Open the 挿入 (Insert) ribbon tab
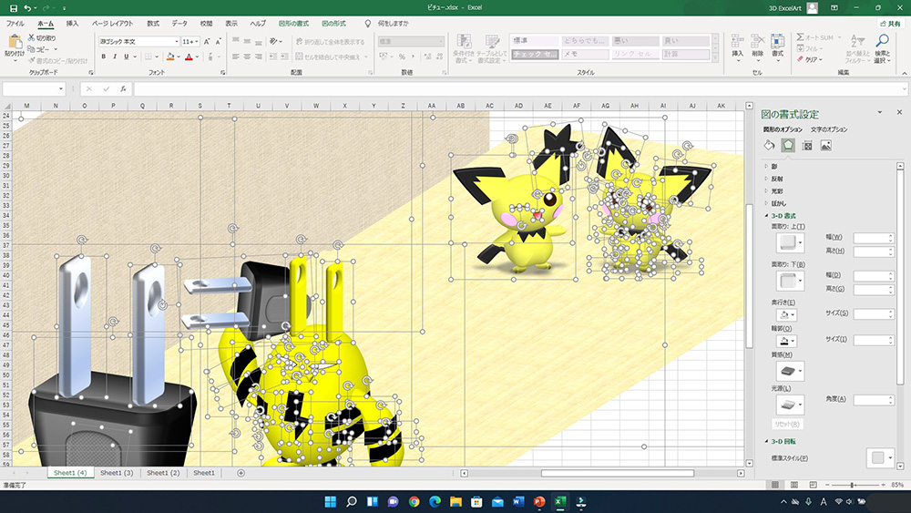911x513 pixels. tap(72, 24)
